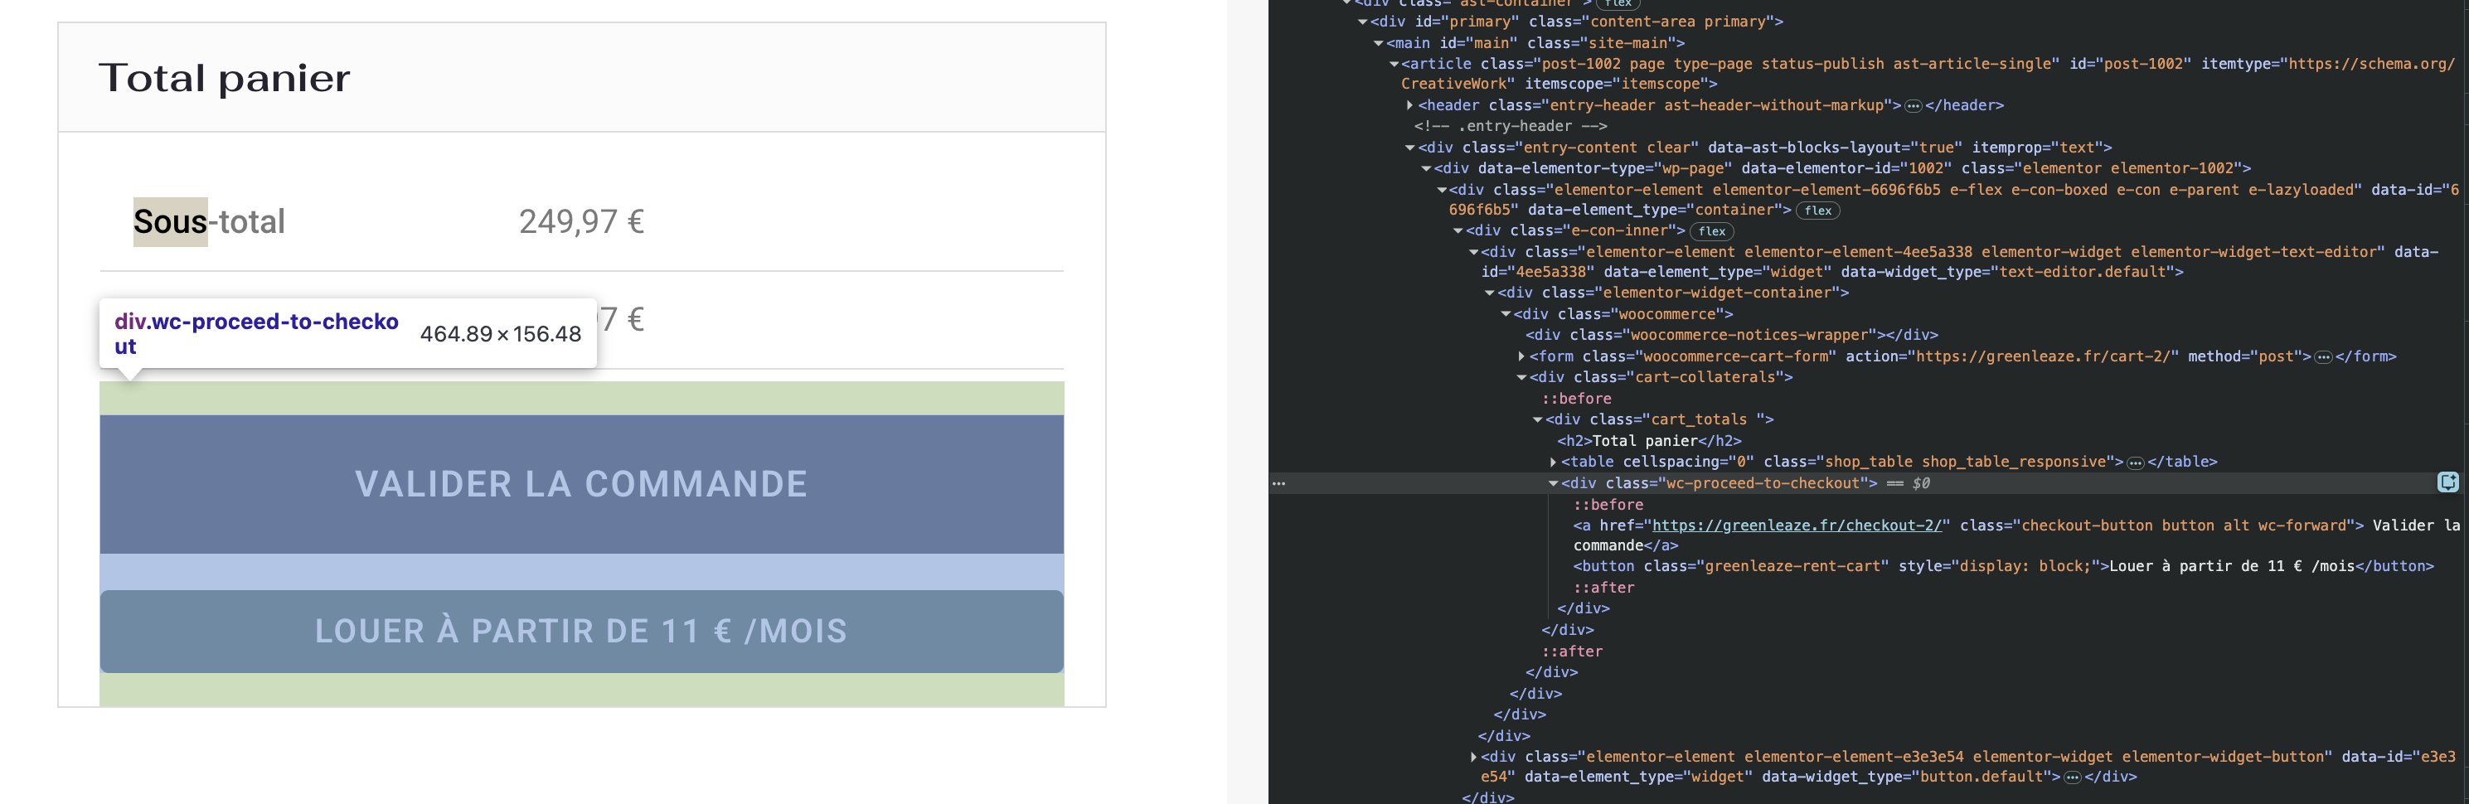
Task: Collapse the cart_totals div
Action: 1537,419
